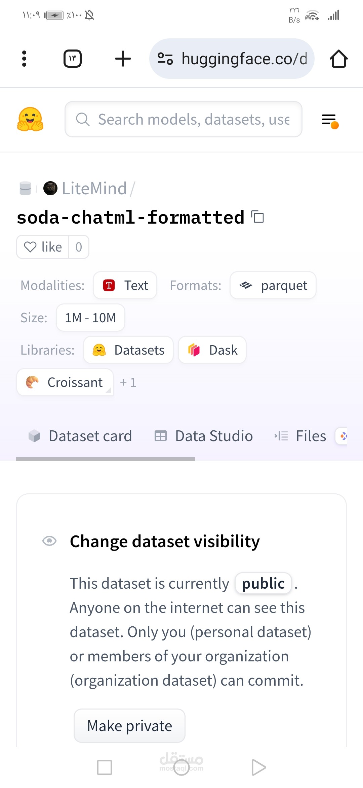Select the Text modality tag
363x788 pixels.
coord(125,286)
